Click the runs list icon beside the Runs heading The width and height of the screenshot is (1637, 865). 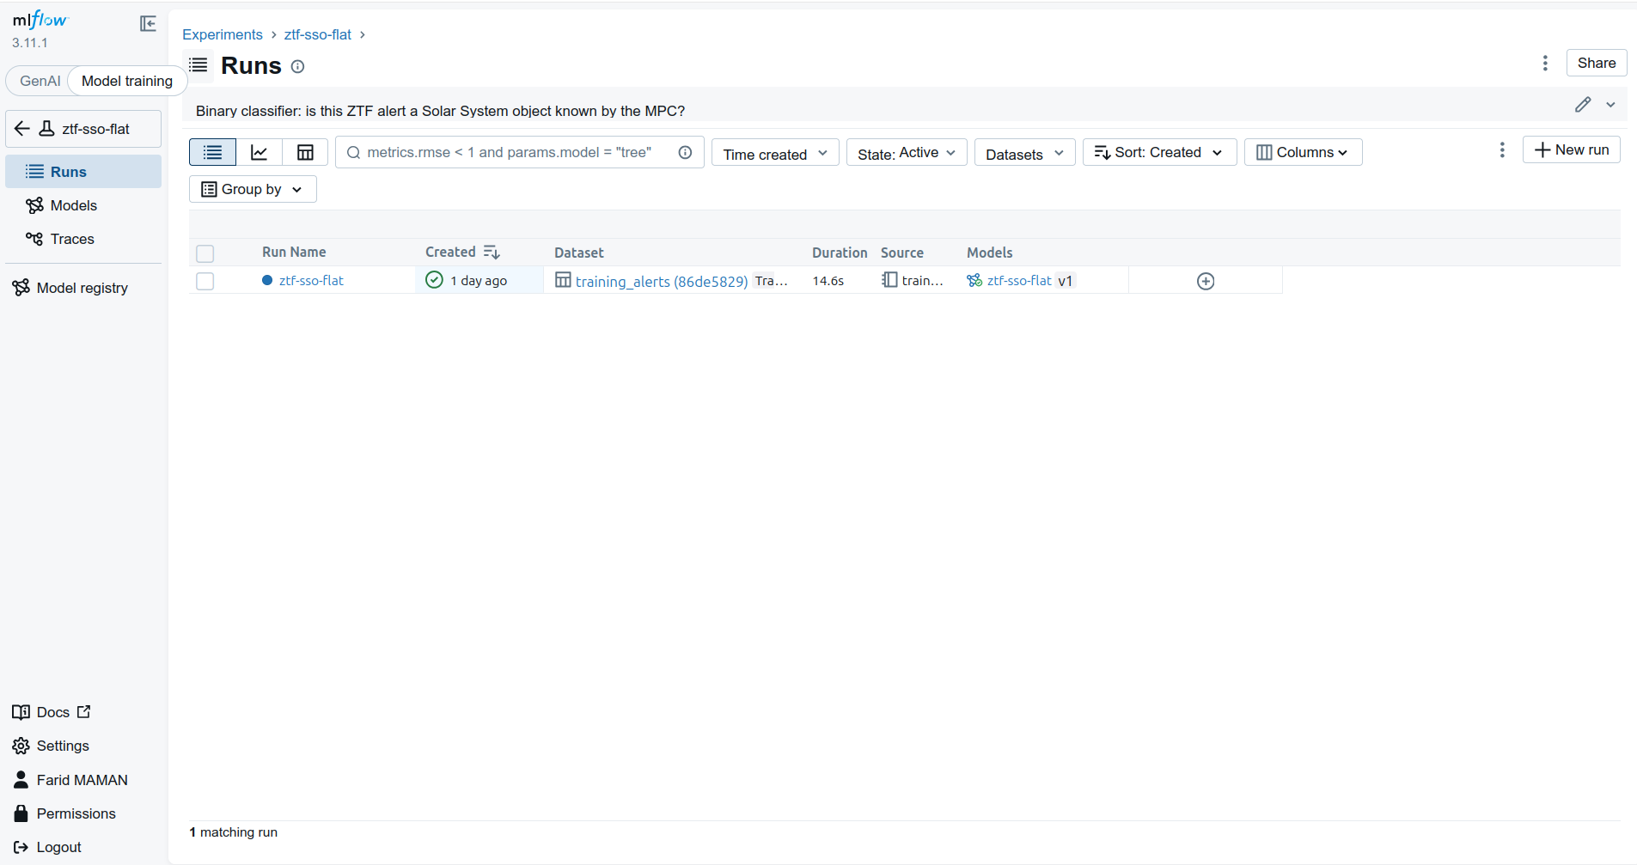(199, 64)
